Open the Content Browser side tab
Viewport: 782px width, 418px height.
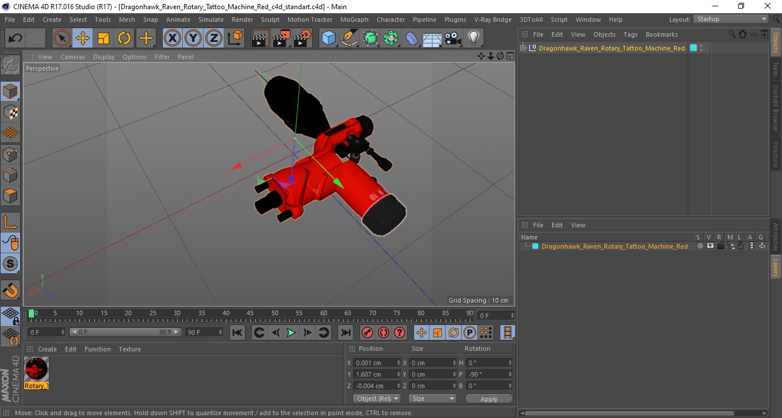point(775,108)
